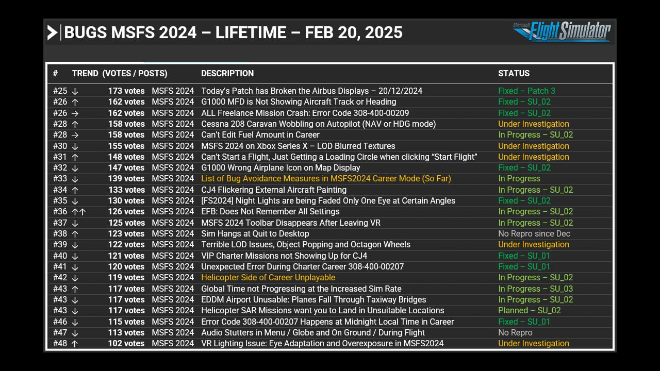Click the "Fixed – Patch 3" status
The height and width of the screenshot is (371, 660).
pos(526,91)
